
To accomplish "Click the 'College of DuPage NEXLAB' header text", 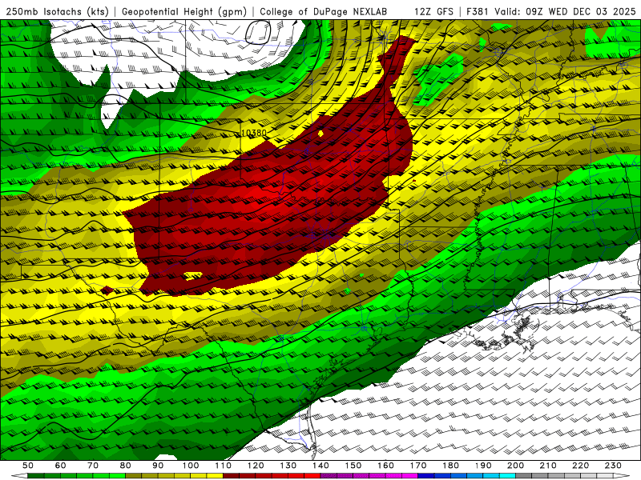I will pos(324,12).
